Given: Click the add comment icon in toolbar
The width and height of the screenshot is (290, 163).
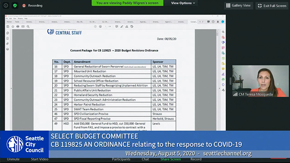Looking at the screenshot, I should coord(116,27).
